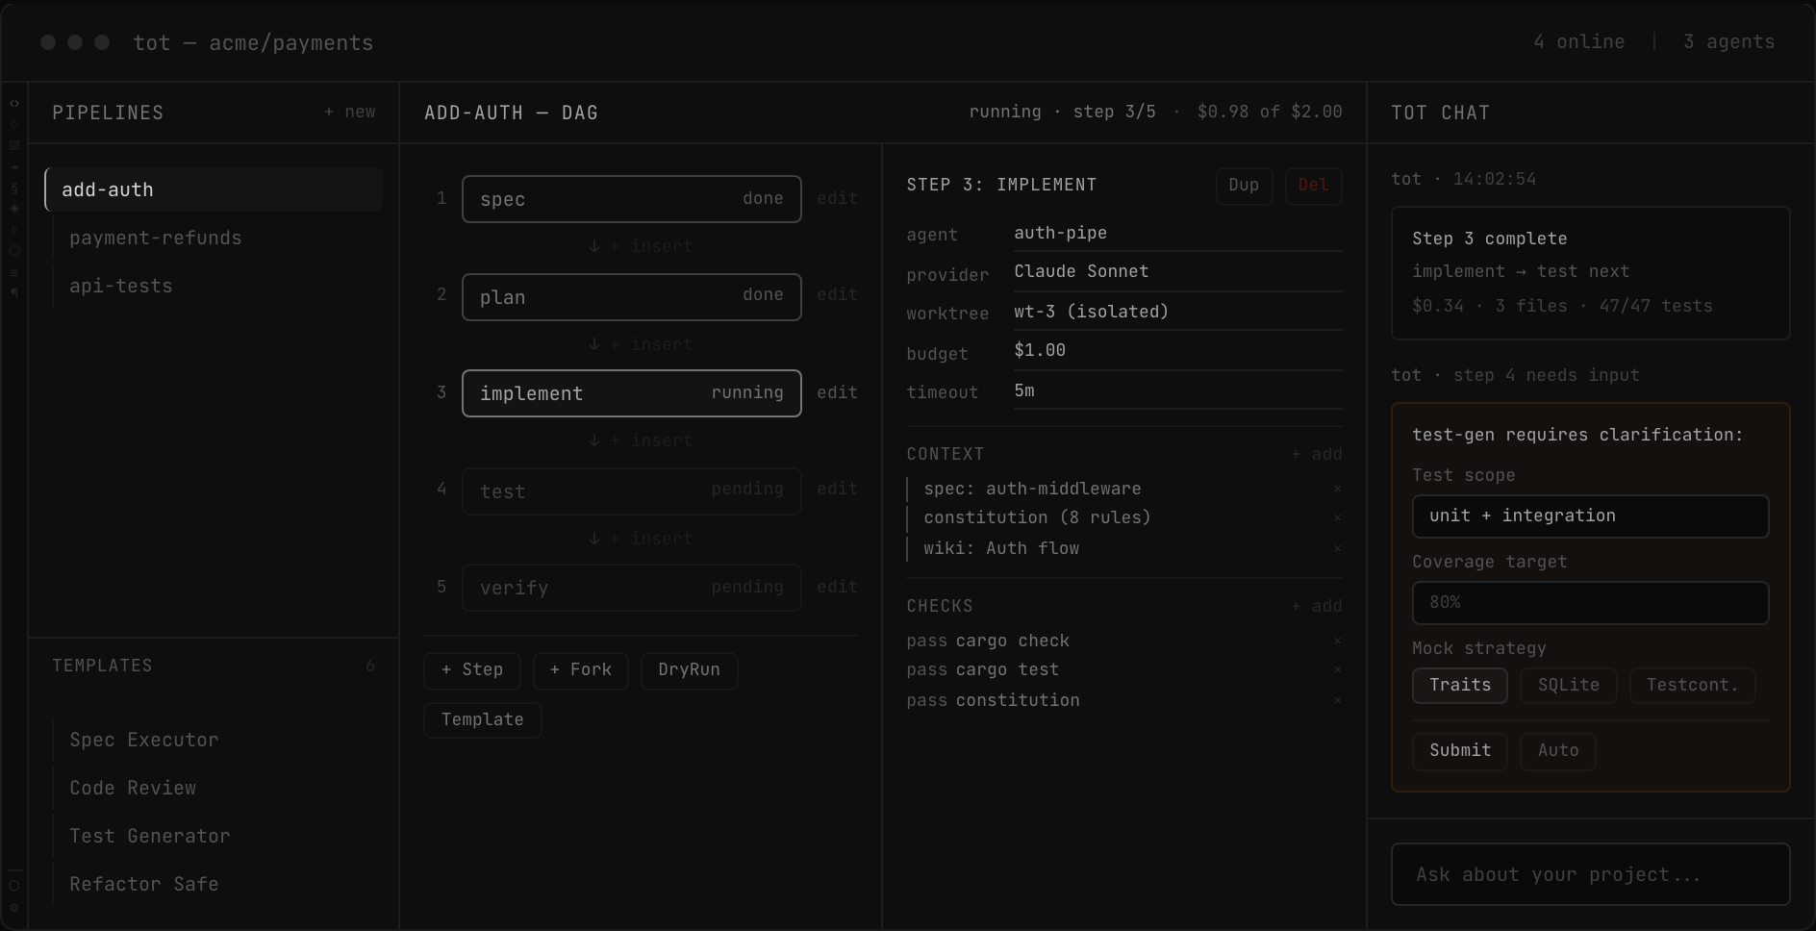Image resolution: width=1816 pixels, height=931 pixels.
Task: Add a context item with '+ add'
Action: click(1317, 454)
